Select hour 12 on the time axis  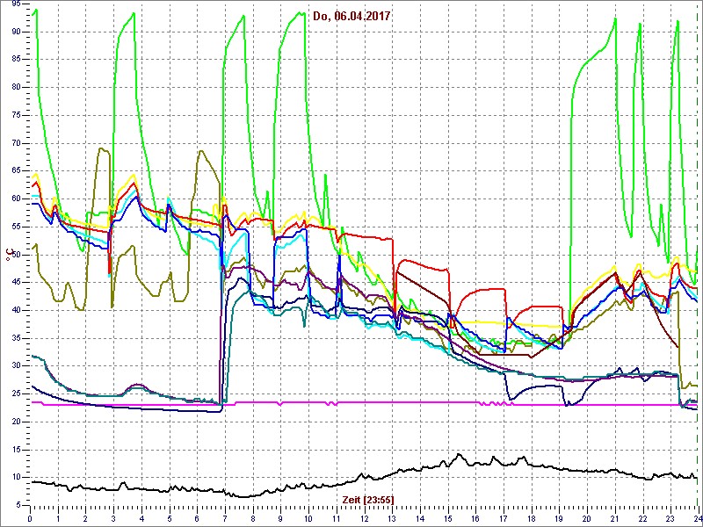click(364, 517)
